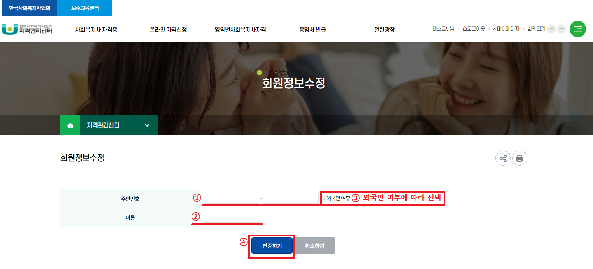Click the 취소하기 button
The height and width of the screenshot is (269, 593).
click(x=315, y=246)
